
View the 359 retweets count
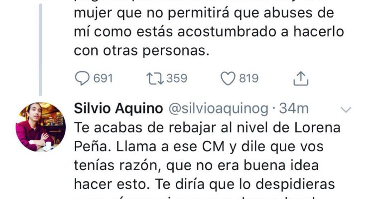tap(177, 79)
